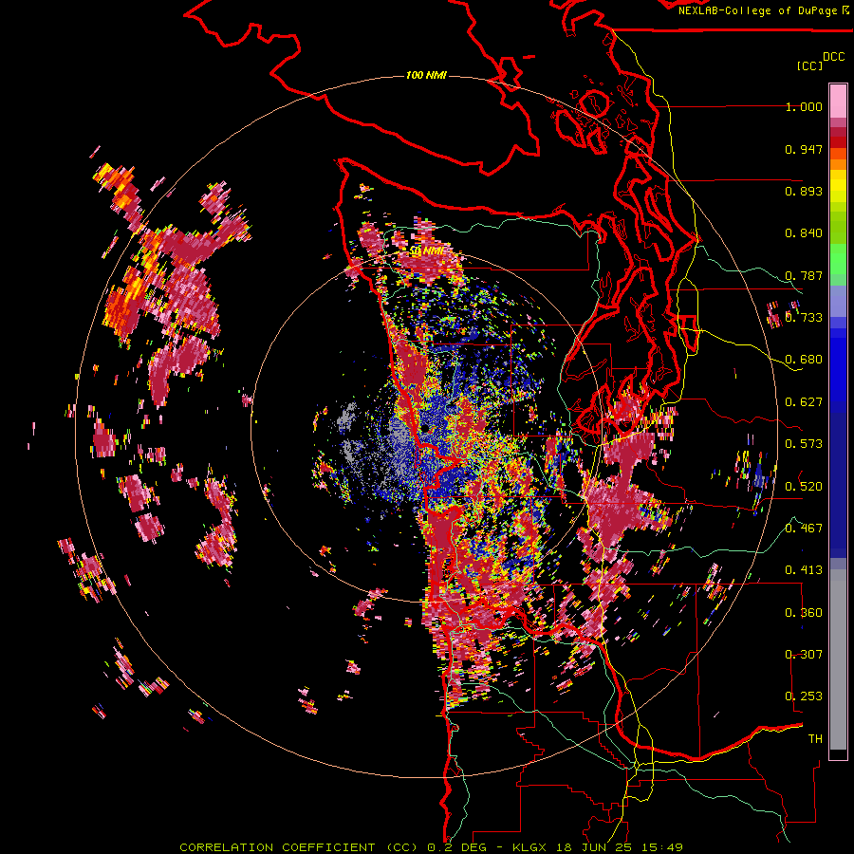This screenshot has height=854, width=854.
Task: Click the 1.000 scale value
Action: (x=804, y=106)
